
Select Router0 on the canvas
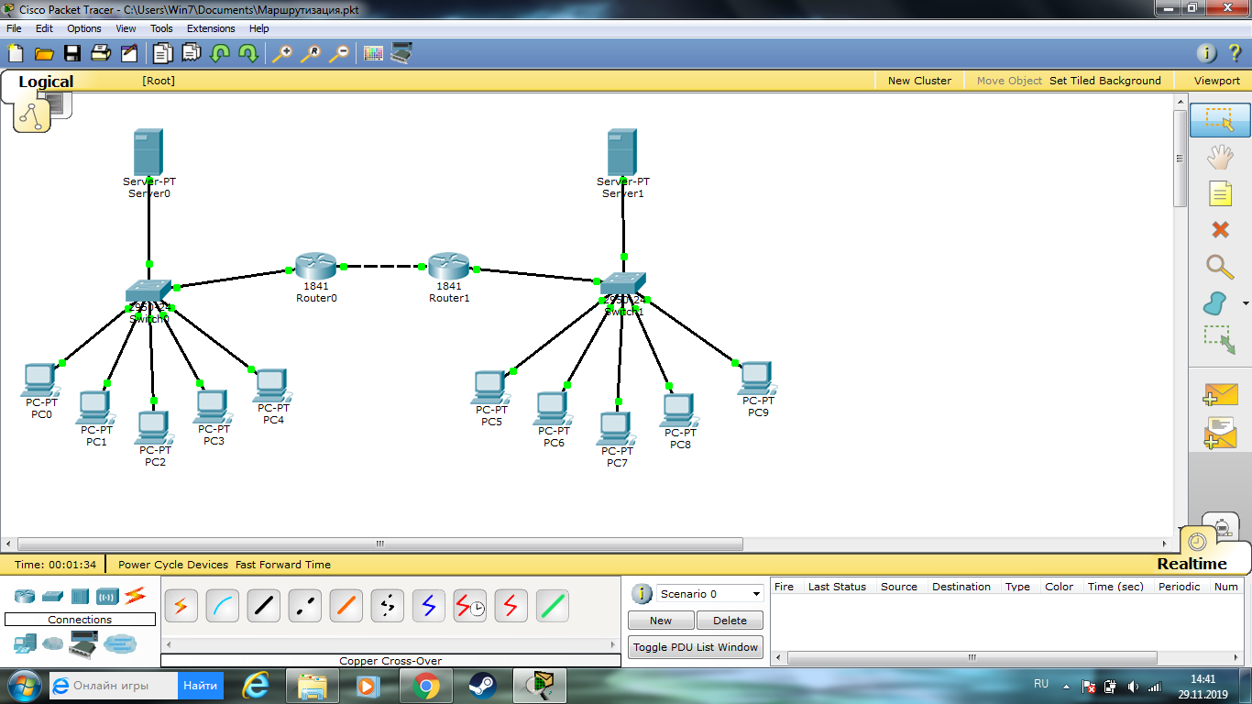pos(316,267)
